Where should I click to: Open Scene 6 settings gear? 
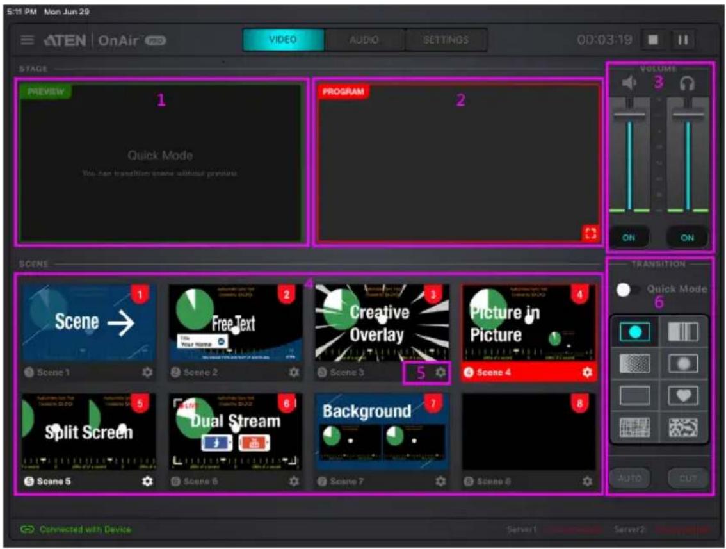pyautogui.click(x=294, y=481)
